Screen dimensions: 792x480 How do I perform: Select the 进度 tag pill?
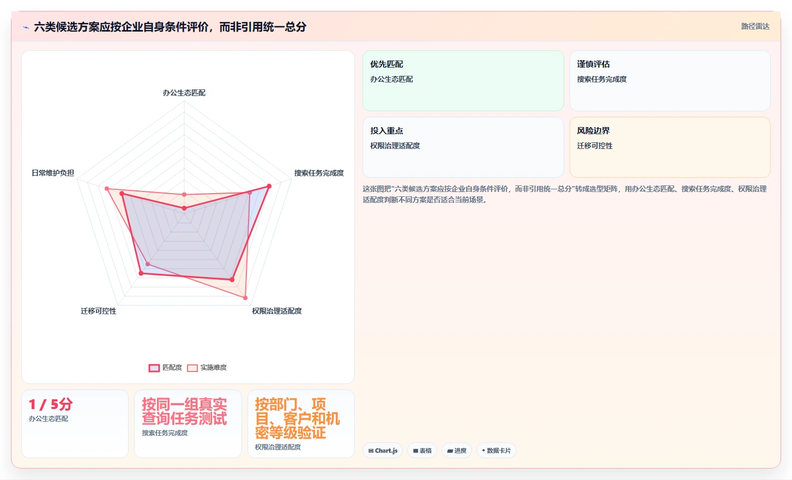pos(456,451)
